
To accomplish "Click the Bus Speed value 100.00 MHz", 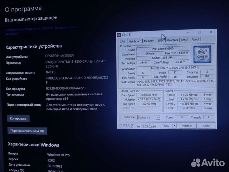I will click(149, 104).
